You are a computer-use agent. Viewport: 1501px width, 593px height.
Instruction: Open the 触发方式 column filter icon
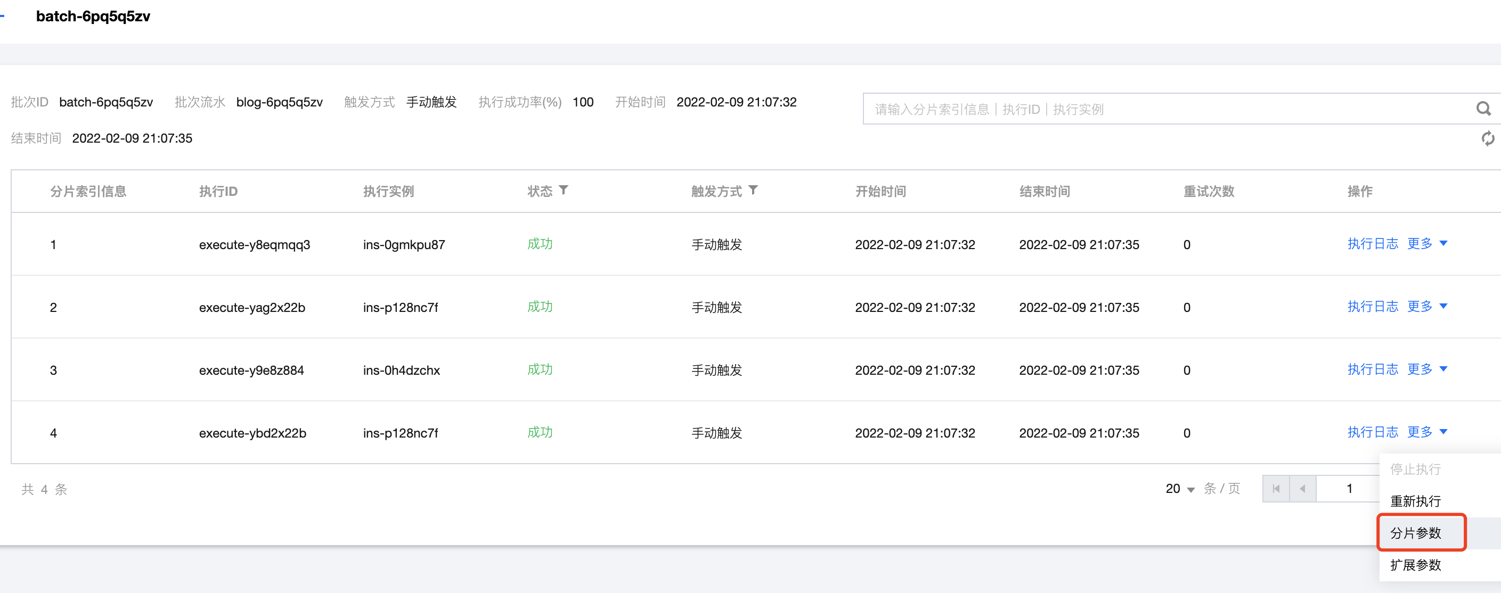coord(753,191)
